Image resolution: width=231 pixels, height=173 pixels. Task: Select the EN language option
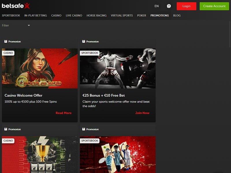(157, 6)
